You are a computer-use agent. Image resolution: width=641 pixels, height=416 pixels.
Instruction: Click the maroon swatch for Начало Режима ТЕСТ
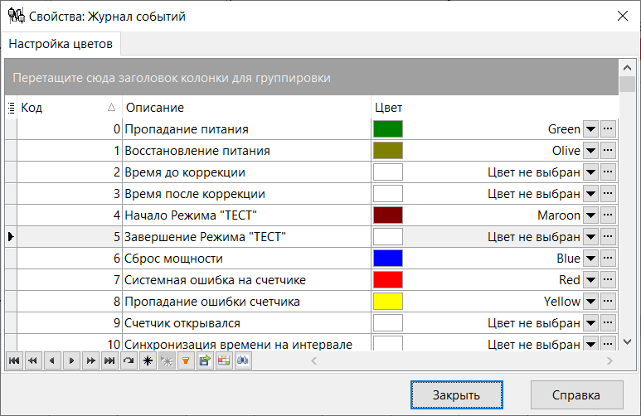[388, 215]
